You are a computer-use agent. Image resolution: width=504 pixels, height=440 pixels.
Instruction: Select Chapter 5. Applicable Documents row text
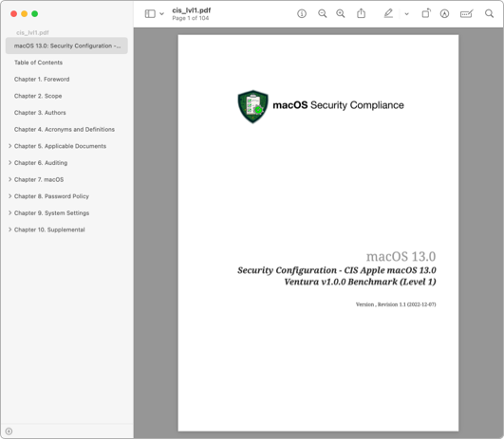click(60, 146)
